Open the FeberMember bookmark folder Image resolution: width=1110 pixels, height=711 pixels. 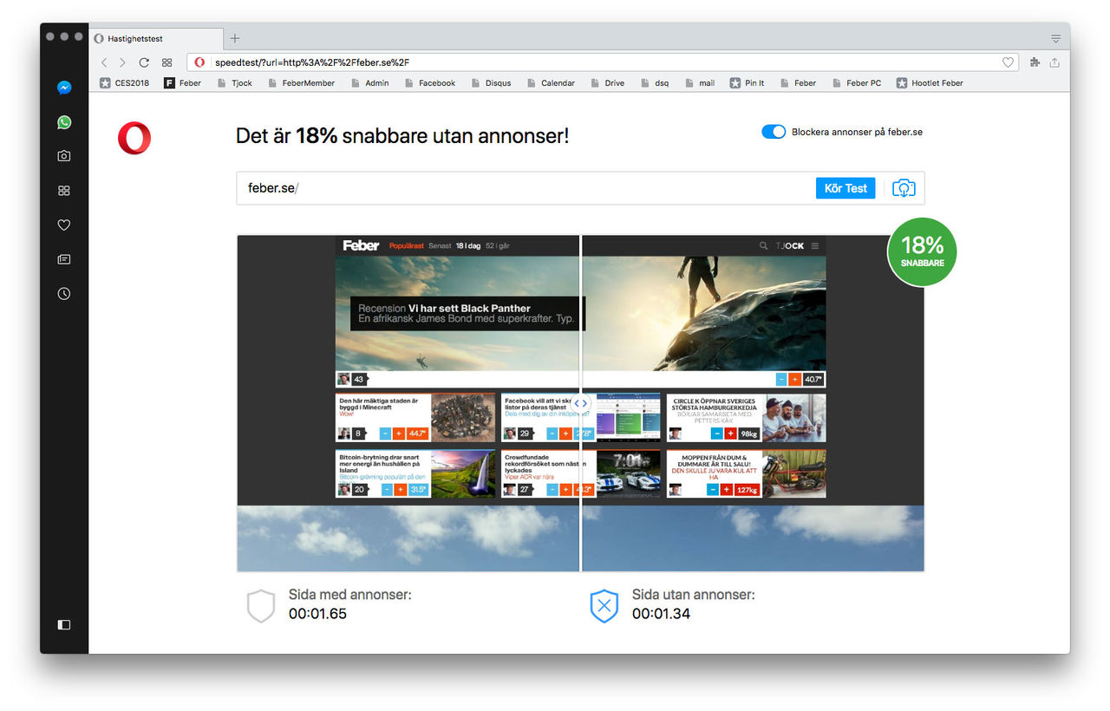tap(300, 83)
